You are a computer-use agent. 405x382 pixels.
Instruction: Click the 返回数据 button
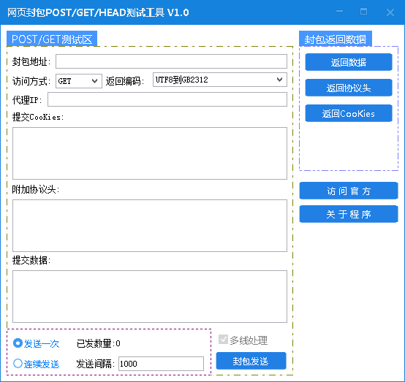pos(349,62)
